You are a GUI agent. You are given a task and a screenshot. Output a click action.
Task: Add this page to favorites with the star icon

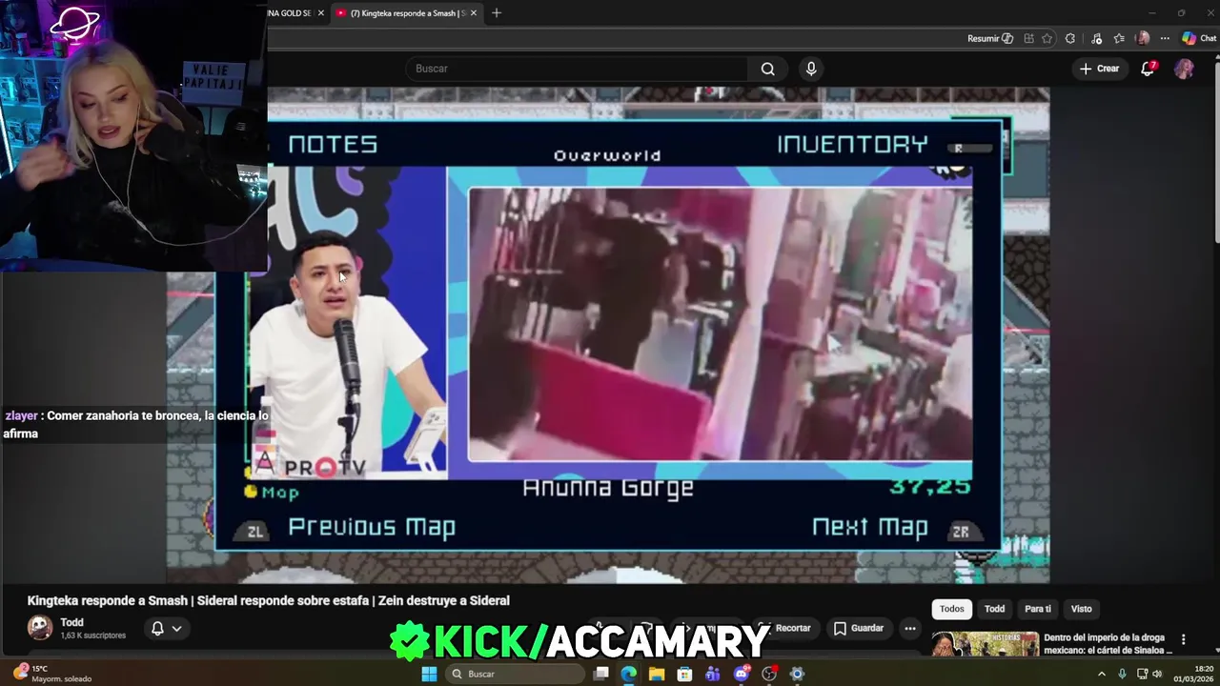[1047, 38]
